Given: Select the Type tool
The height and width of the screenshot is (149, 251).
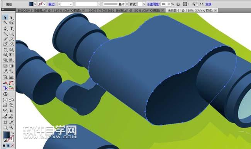Looking at the screenshot, I should (11, 28).
